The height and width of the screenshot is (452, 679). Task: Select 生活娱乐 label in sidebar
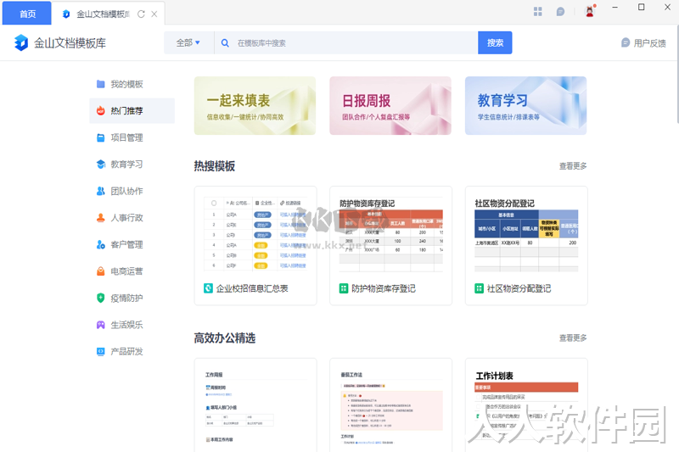coord(126,325)
